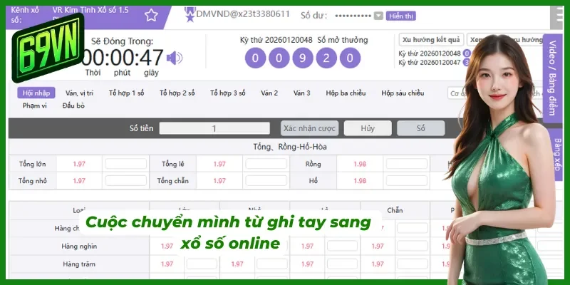Click the 1.97 odds for Tổng chẵn

point(219,181)
